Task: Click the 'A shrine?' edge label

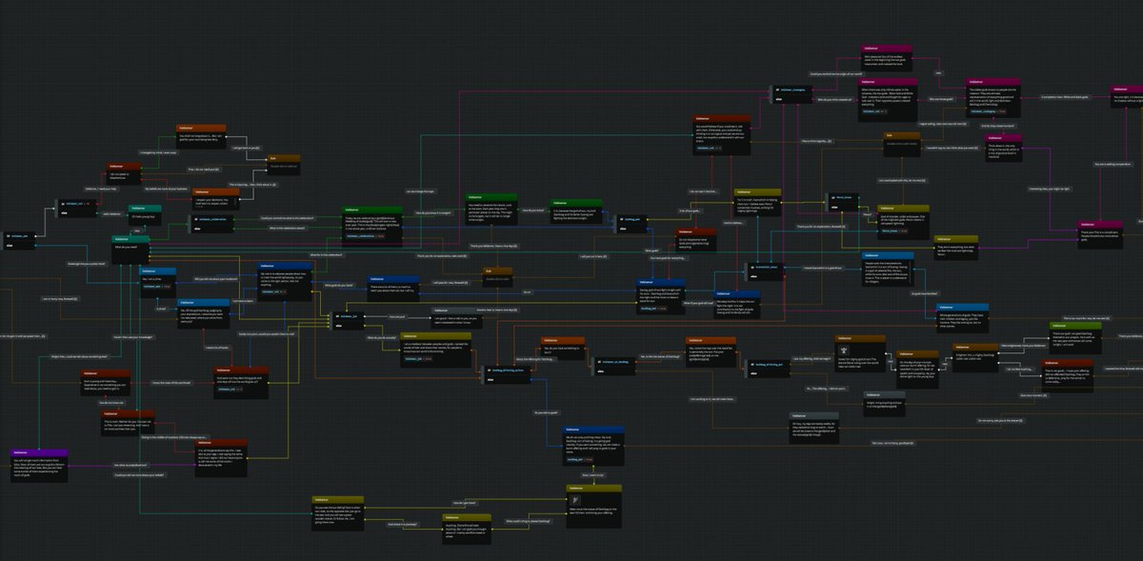Action: click(162, 310)
